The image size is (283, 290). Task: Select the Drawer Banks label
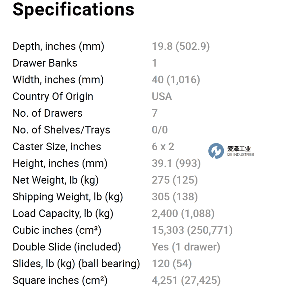point(45,63)
